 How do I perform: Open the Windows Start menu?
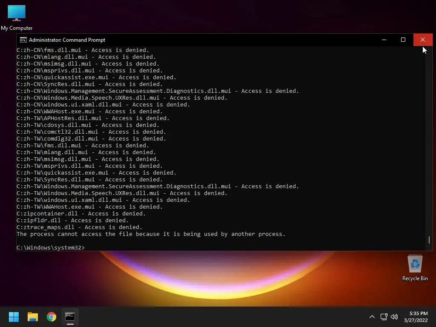click(x=14, y=317)
